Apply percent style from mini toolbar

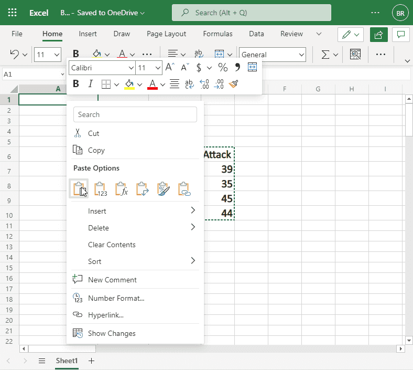click(x=223, y=68)
